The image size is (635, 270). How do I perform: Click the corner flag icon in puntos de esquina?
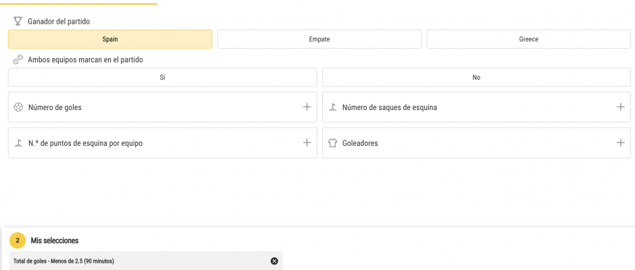pyautogui.click(x=18, y=143)
